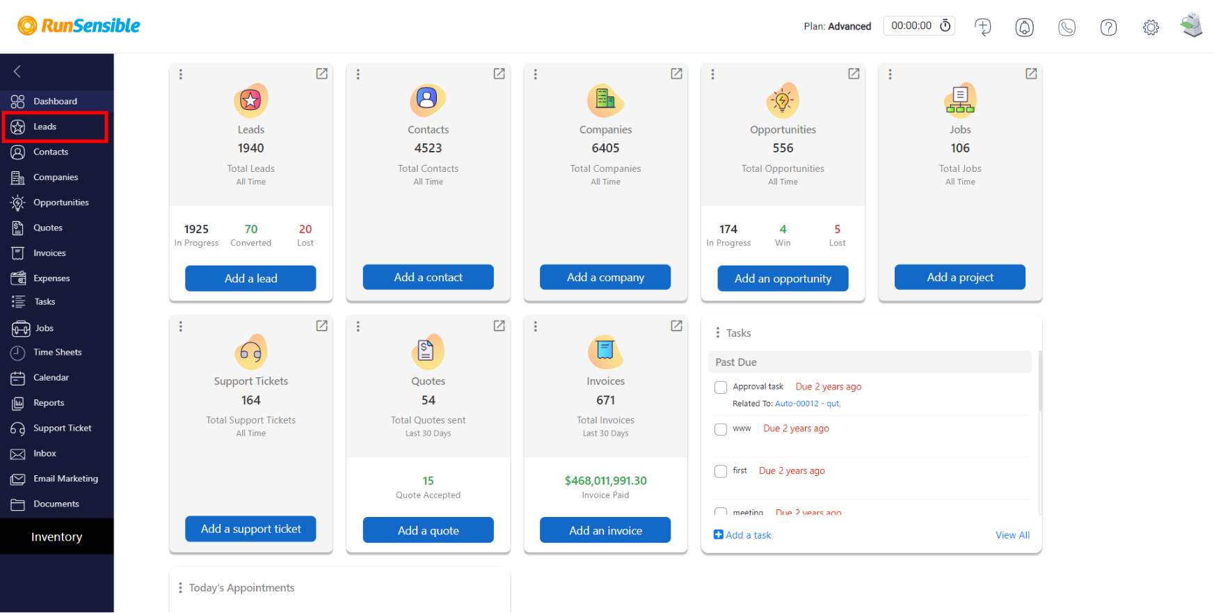Check the Approval task checkbox

point(721,388)
